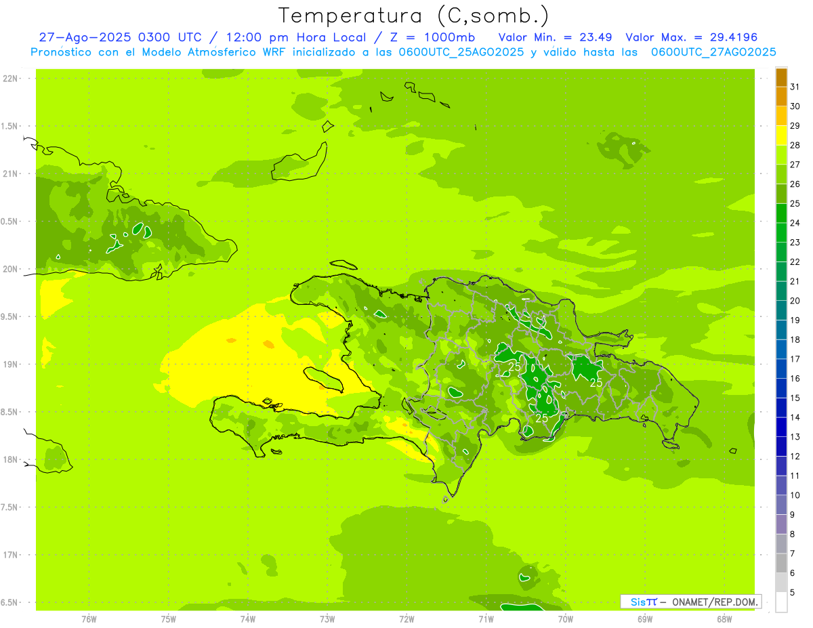This screenshot has width=813, height=628.
Task: Click the "76W" longitude axis label
Action: point(89,619)
